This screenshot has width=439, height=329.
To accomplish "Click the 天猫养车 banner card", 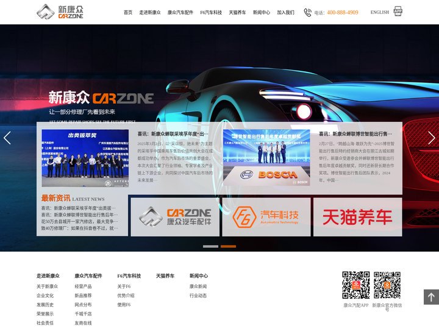I will [x=358, y=217].
